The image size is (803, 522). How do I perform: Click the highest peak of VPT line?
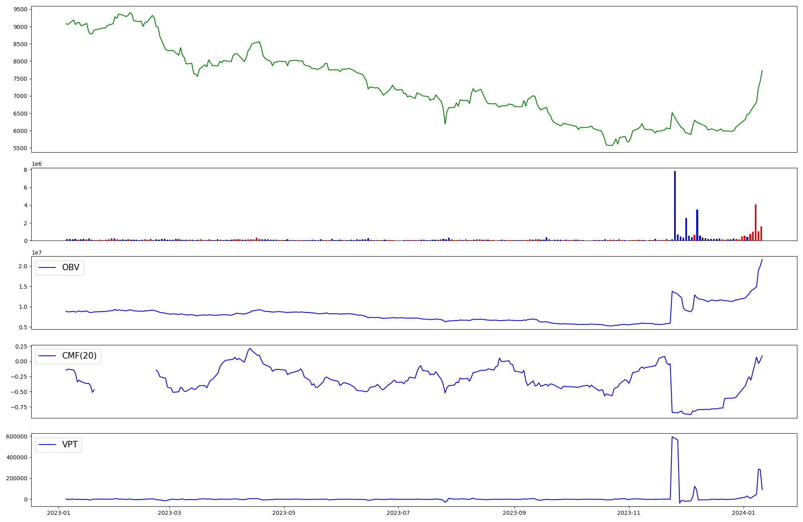pyautogui.click(x=672, y=437)
